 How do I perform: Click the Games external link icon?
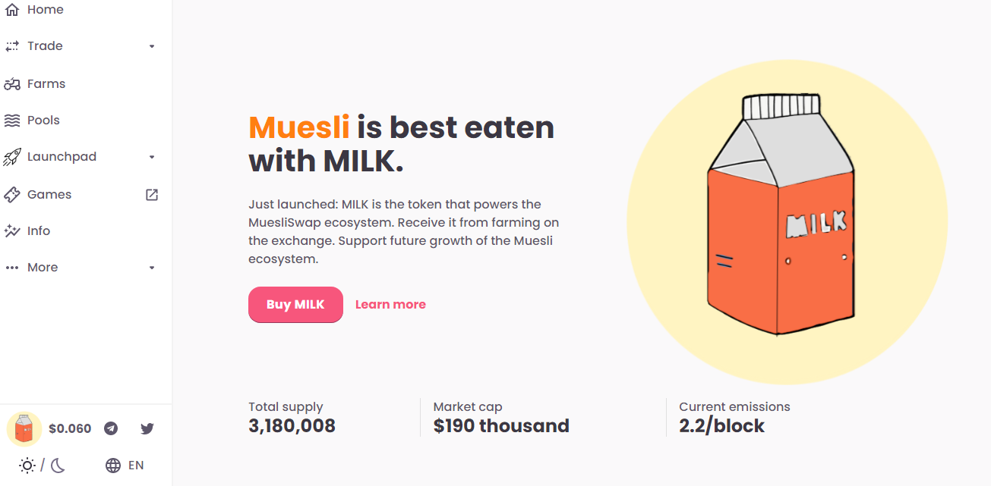pos(152,195)
